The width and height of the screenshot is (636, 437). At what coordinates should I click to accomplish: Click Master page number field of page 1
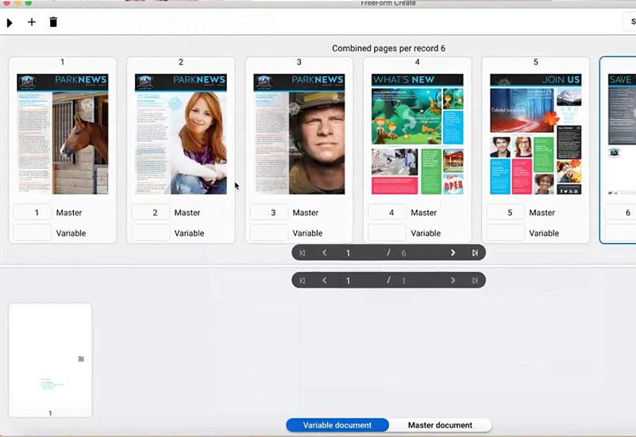point(33,213)
